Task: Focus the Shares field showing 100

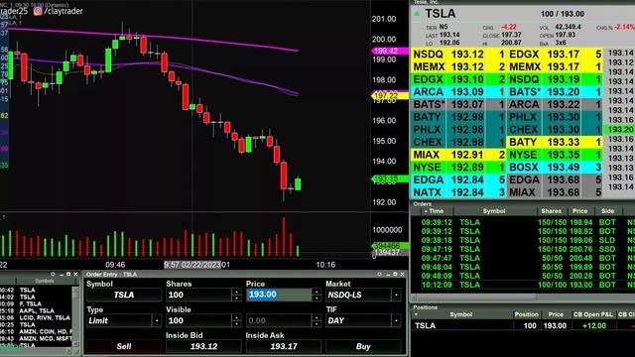Action: [x=199, y=295]
